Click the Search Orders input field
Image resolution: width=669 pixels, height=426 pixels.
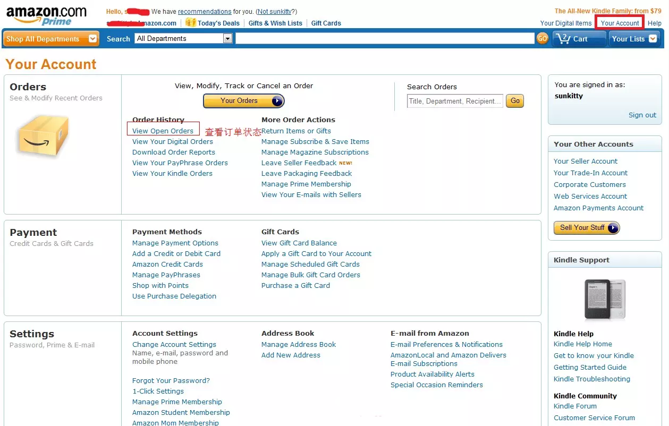coord(455,101)
